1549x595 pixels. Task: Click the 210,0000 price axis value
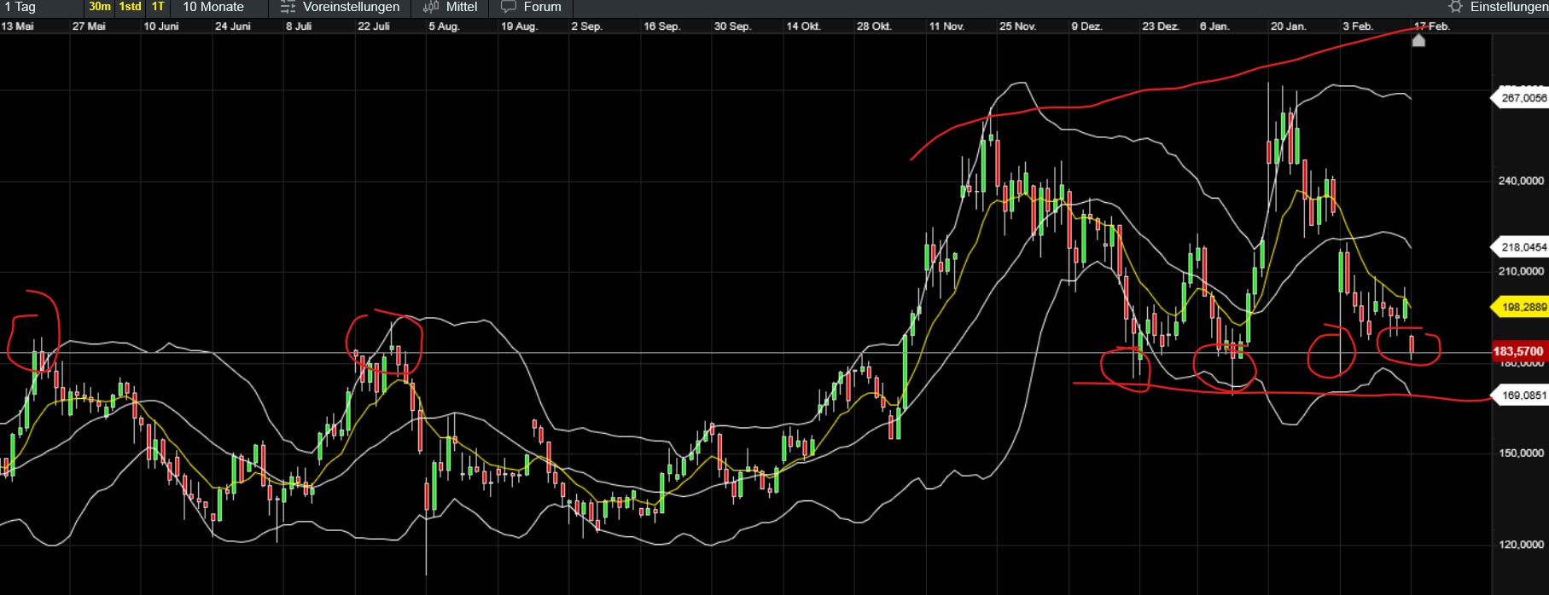1521,271
